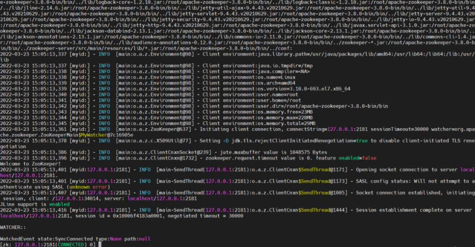
Task: Click client address '/127.0.0.1:34014'
Action: coord(76,199)
